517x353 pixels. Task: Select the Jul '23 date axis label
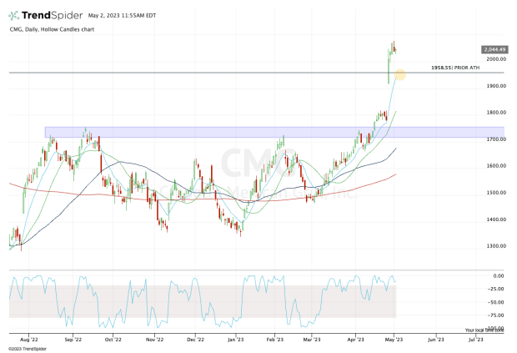(x=476, y=340)
